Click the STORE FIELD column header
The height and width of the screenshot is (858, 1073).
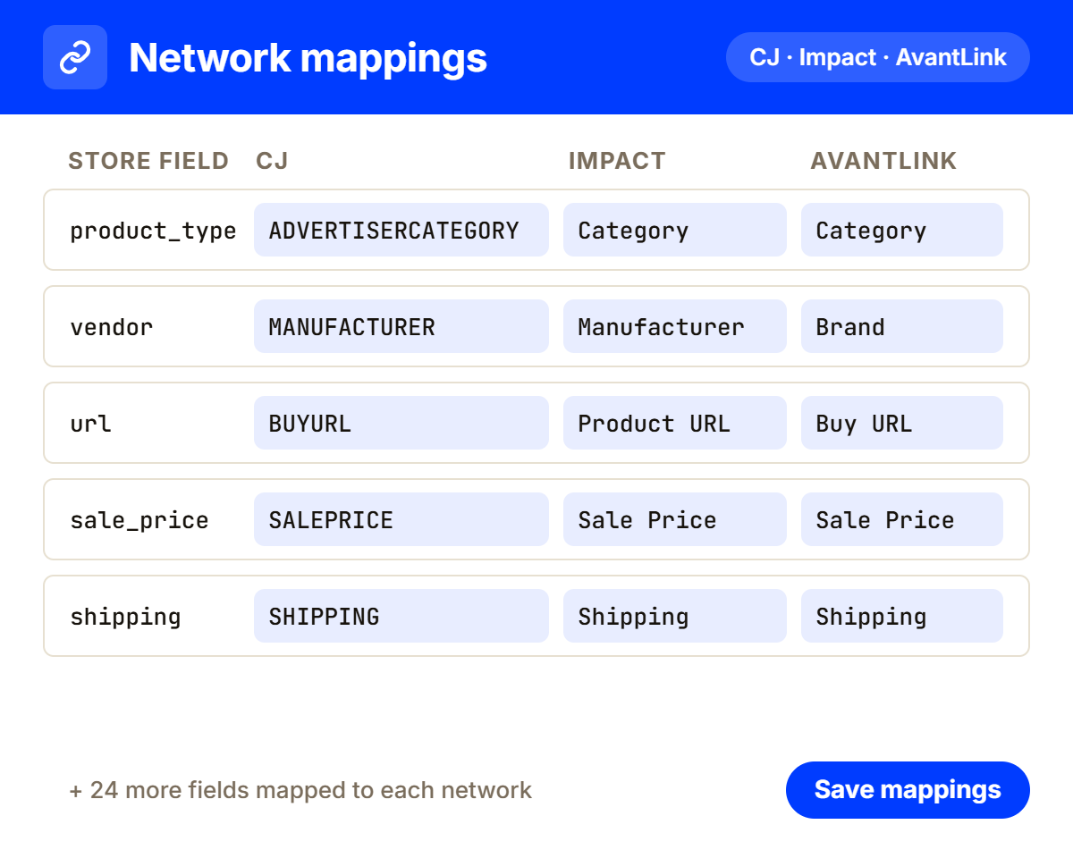pyautogui.click(x=148, y=161)
